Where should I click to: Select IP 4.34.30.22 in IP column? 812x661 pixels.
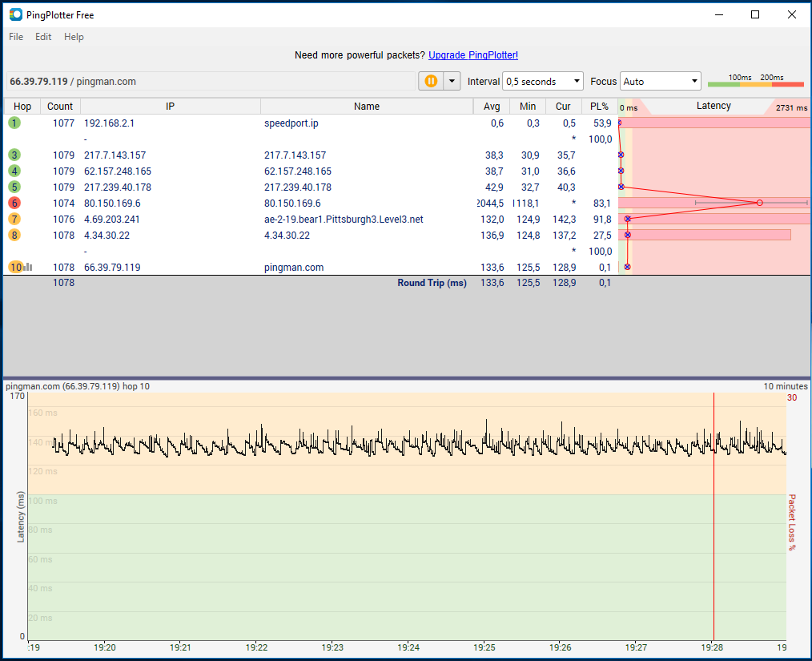click(107, 236)
